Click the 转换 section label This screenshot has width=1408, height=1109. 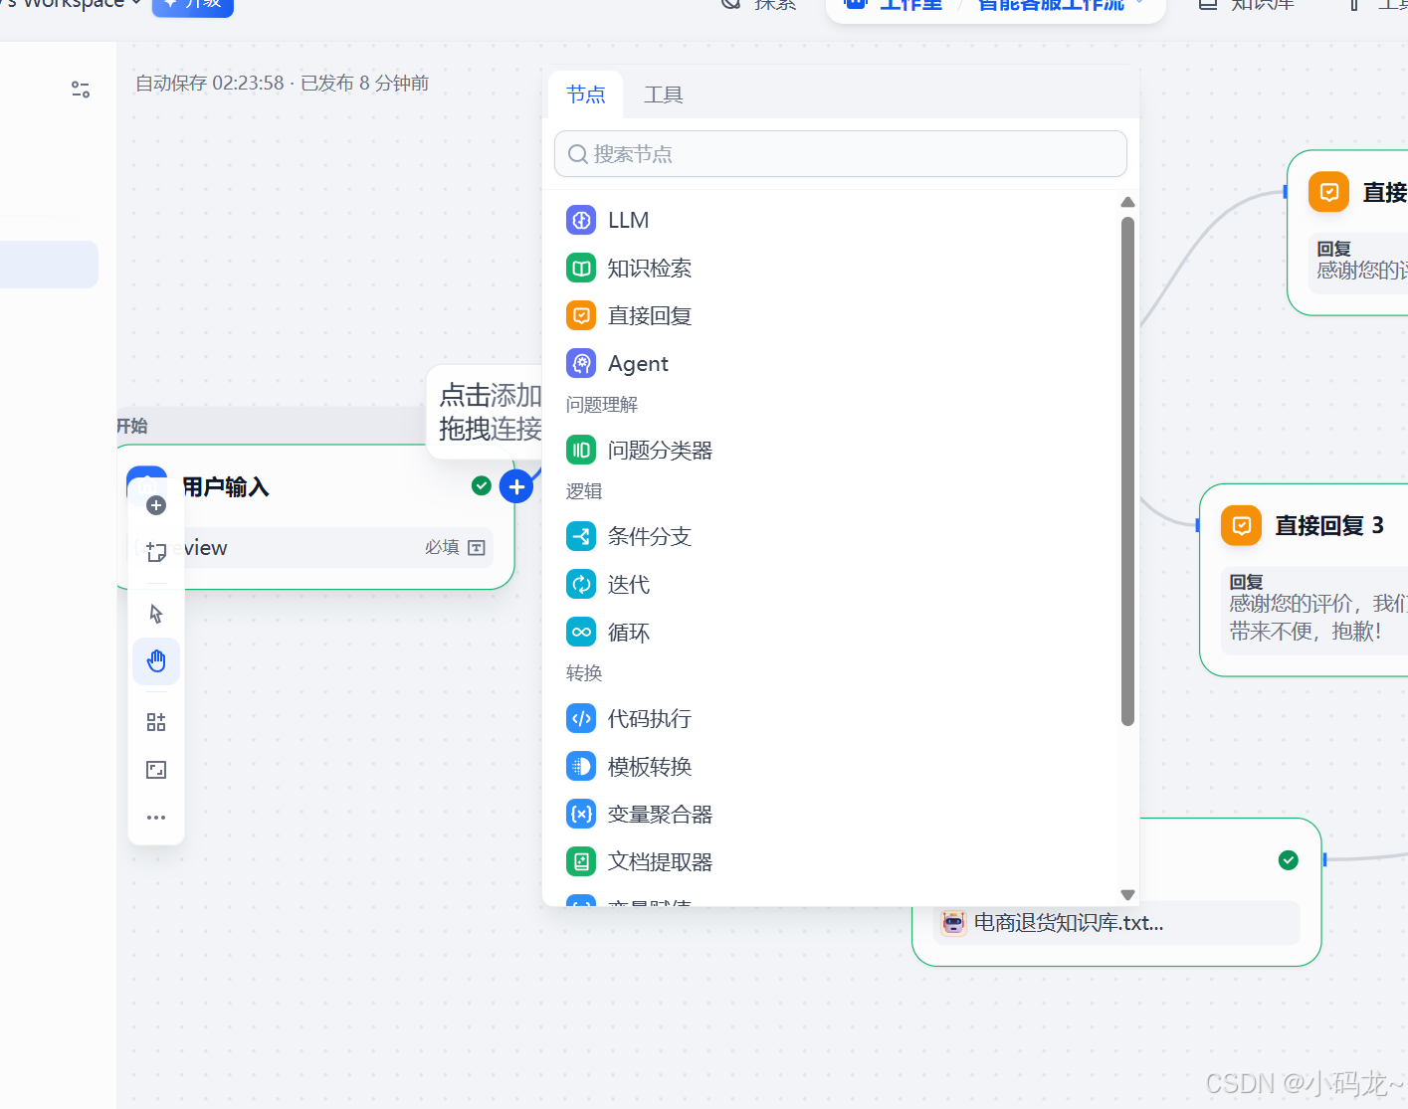click(584, 673)
